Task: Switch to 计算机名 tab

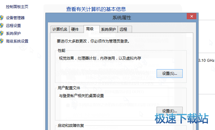Action: [60, 29]
